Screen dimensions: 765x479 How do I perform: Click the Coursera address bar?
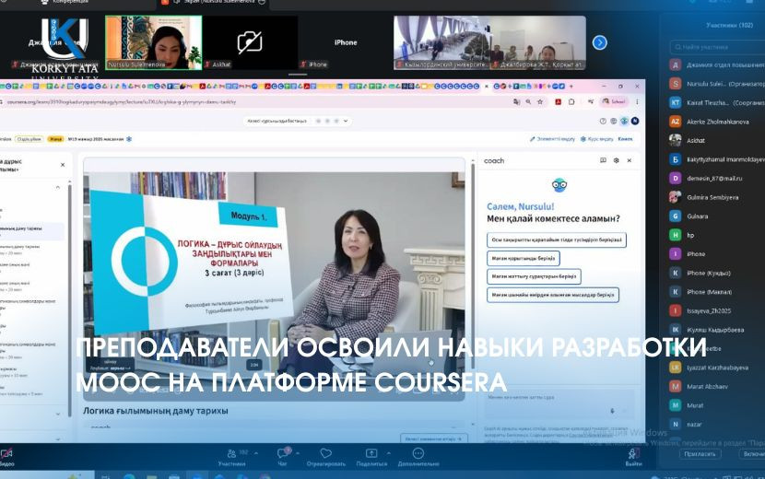tap(253, 102)
